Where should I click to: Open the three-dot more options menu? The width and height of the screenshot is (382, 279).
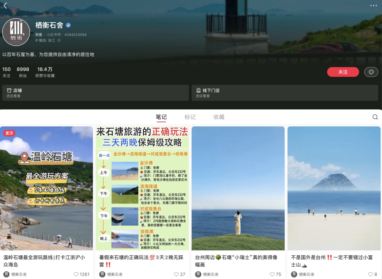coord(374,5)
